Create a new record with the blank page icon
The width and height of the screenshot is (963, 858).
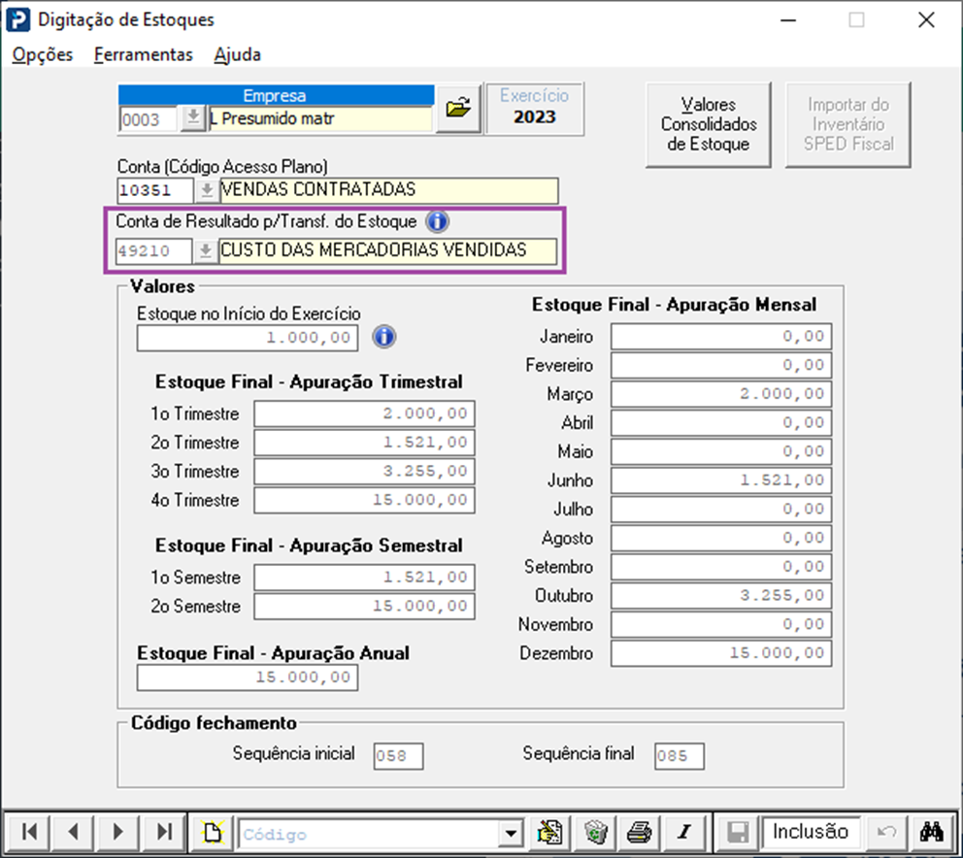[x=213, y=832]
